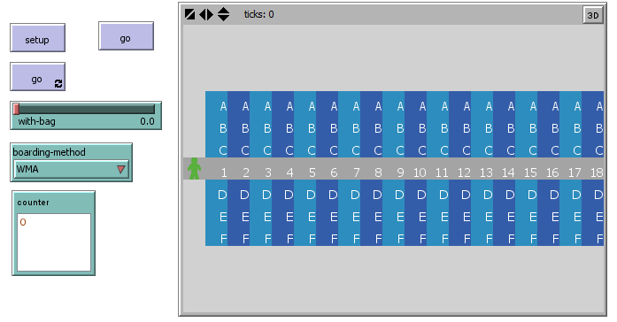Click the horizontal left-right arrows icon
Image resolution: width=617 pixels, height=322 pixels.
click(x=206, y=14)
